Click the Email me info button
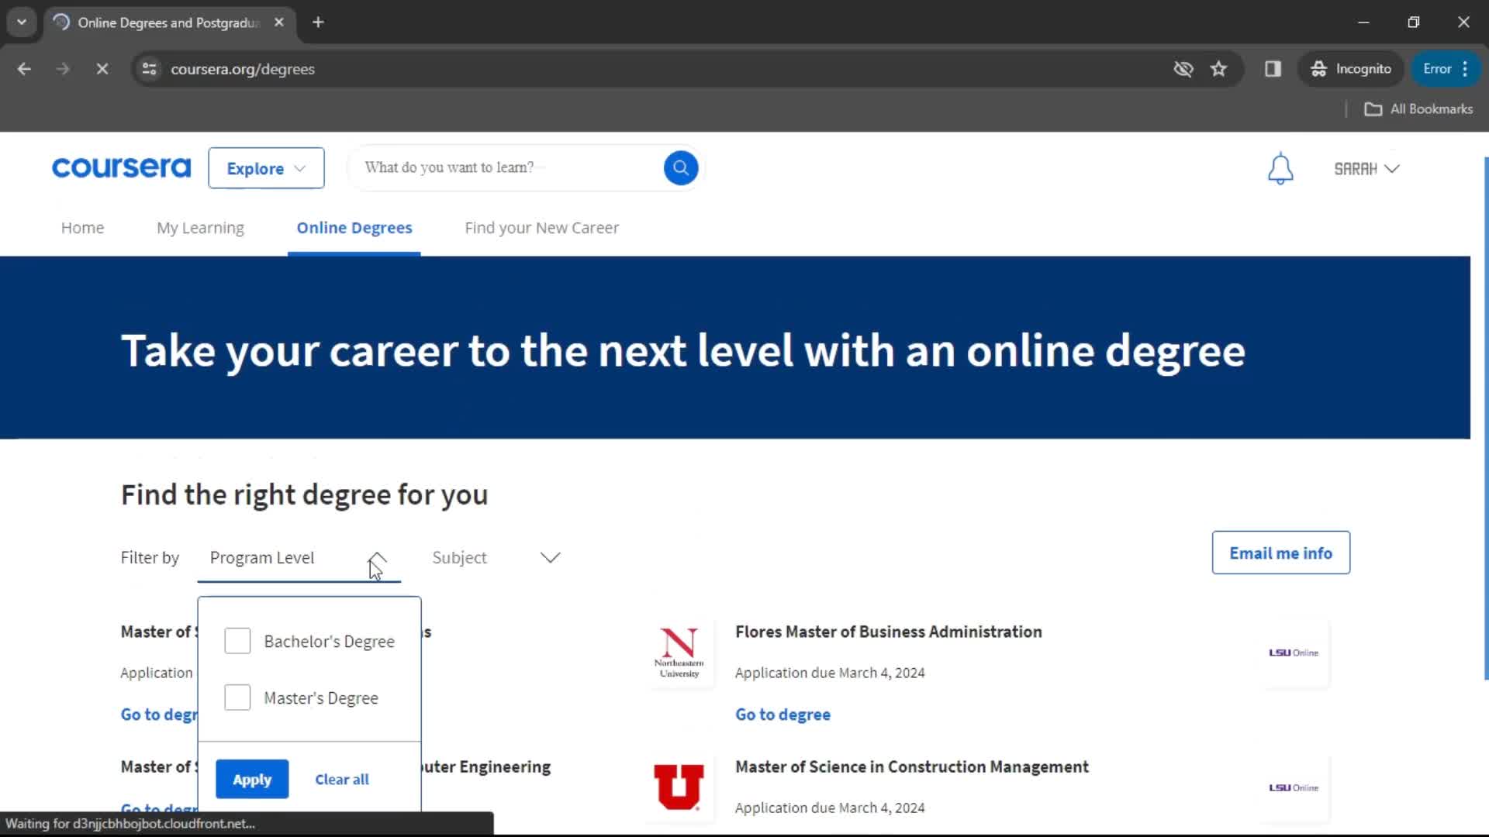Viewport: 1489px width, 837px height. pos(1280,552)
